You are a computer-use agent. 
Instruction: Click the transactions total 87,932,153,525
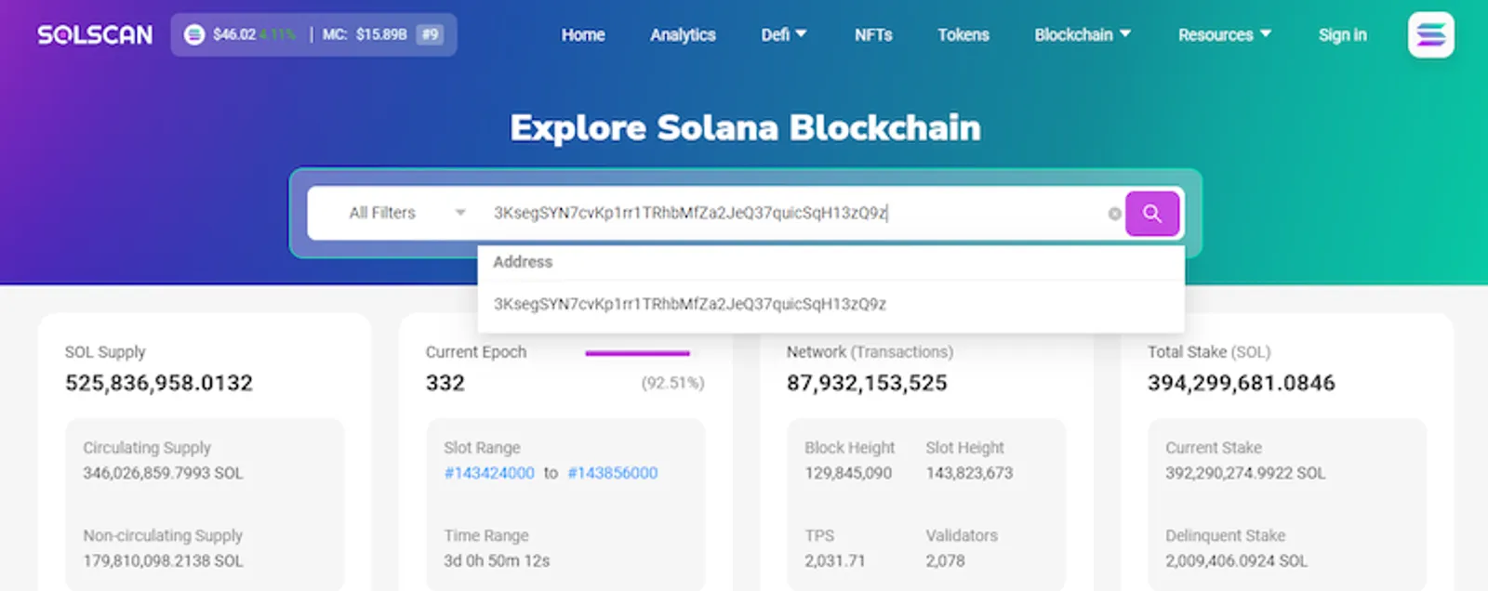pos(867,383)
